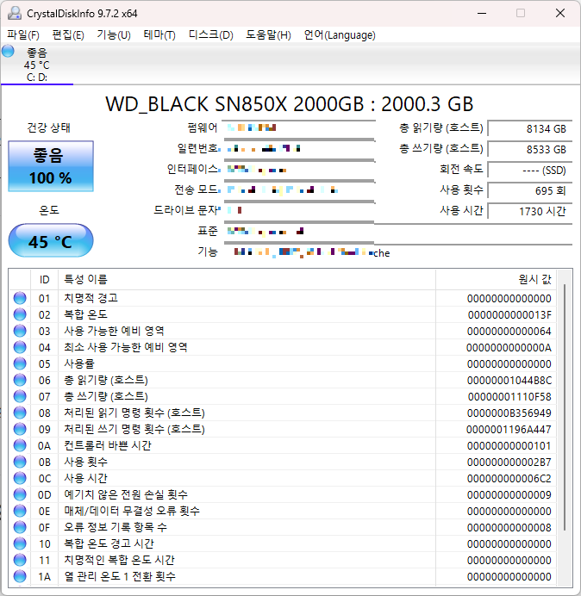The width and height of the screenshot is (581, 596).
Task: Click the status orb for 01 치명적 경고
Action: click(x=20, y=298)
